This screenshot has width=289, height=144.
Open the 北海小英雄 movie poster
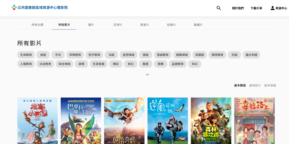coord(38,121)
